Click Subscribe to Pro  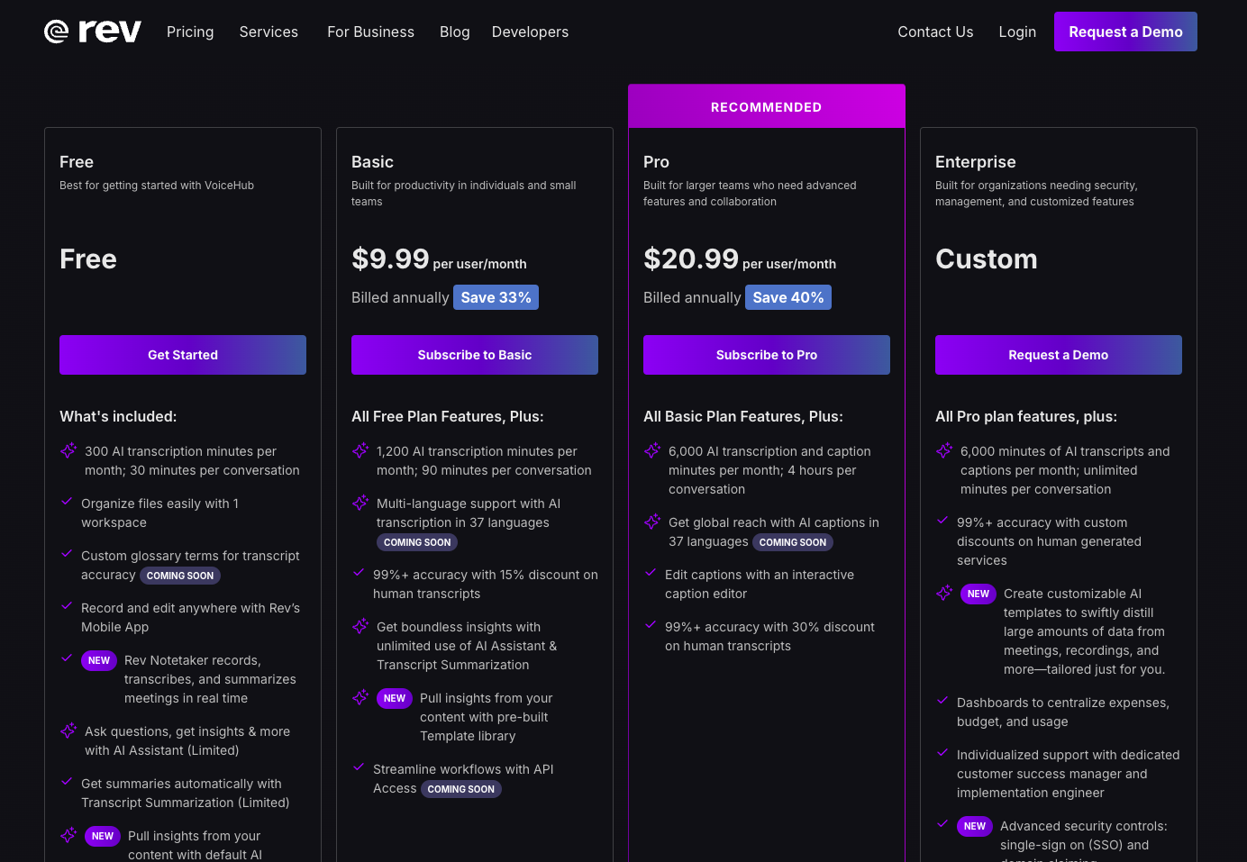click(x=767, y=355)
